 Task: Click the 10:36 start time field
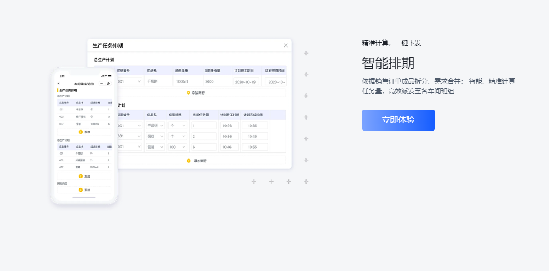[229, 136]
